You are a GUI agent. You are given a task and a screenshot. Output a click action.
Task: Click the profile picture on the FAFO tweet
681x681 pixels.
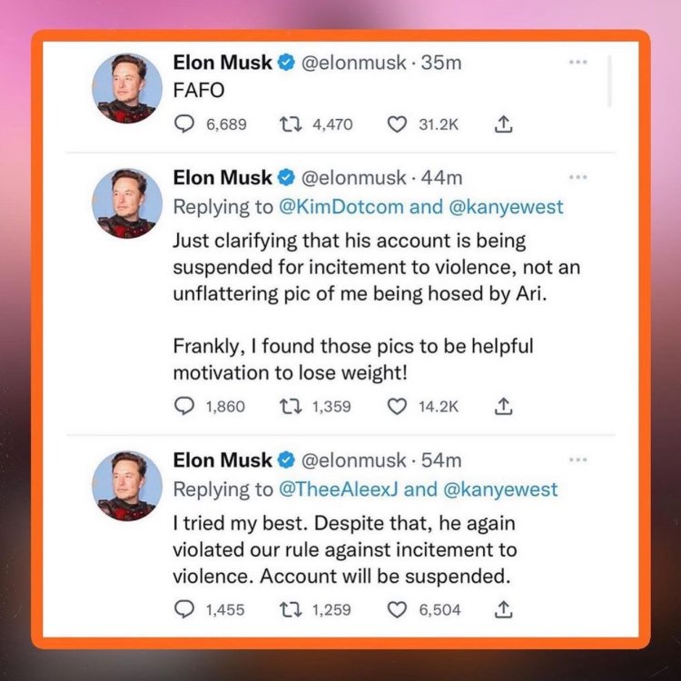click(128, 89)
